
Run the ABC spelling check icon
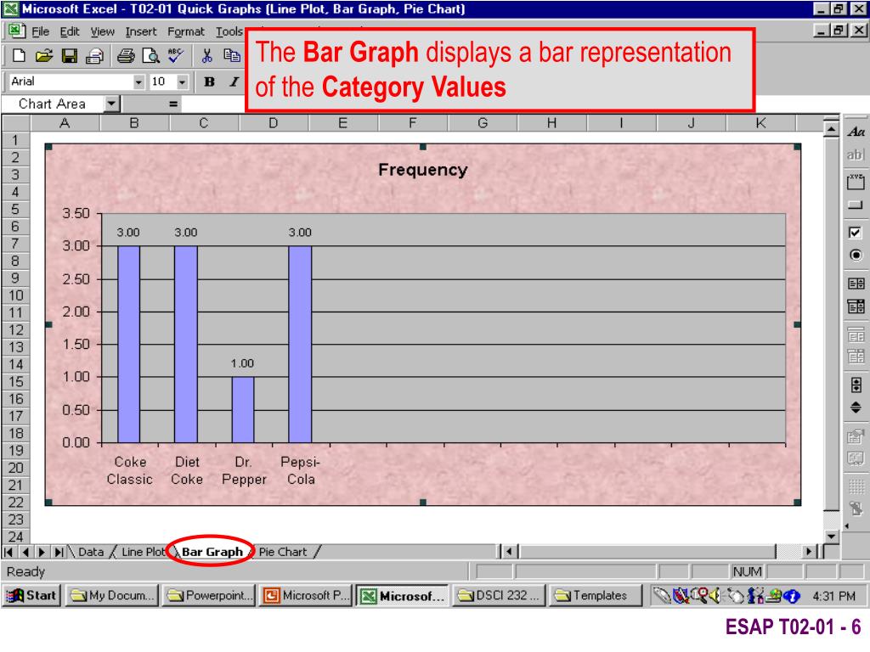[176, 55]
